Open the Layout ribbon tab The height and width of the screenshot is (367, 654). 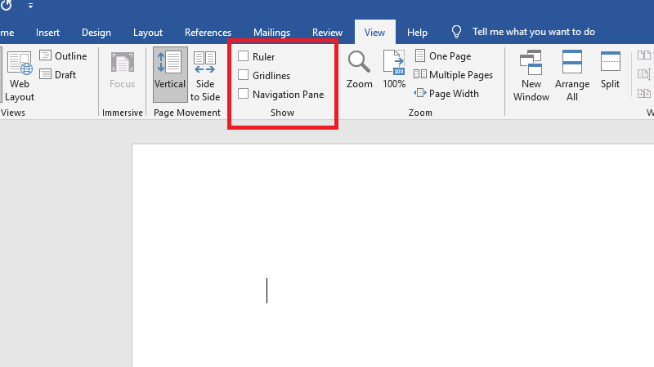[x=148, y=33]
